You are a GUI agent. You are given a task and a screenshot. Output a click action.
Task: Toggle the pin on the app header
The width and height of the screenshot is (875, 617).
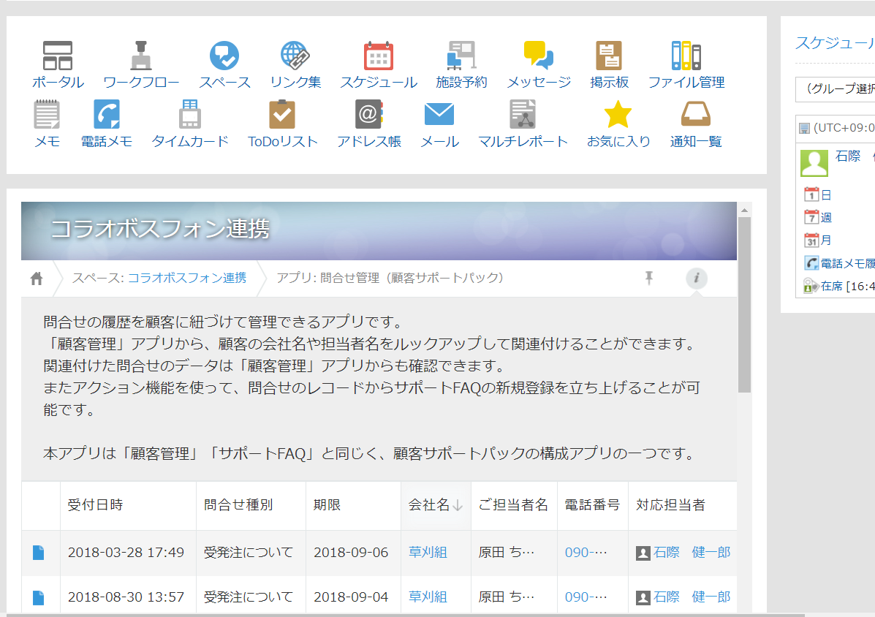click(648, 279)
